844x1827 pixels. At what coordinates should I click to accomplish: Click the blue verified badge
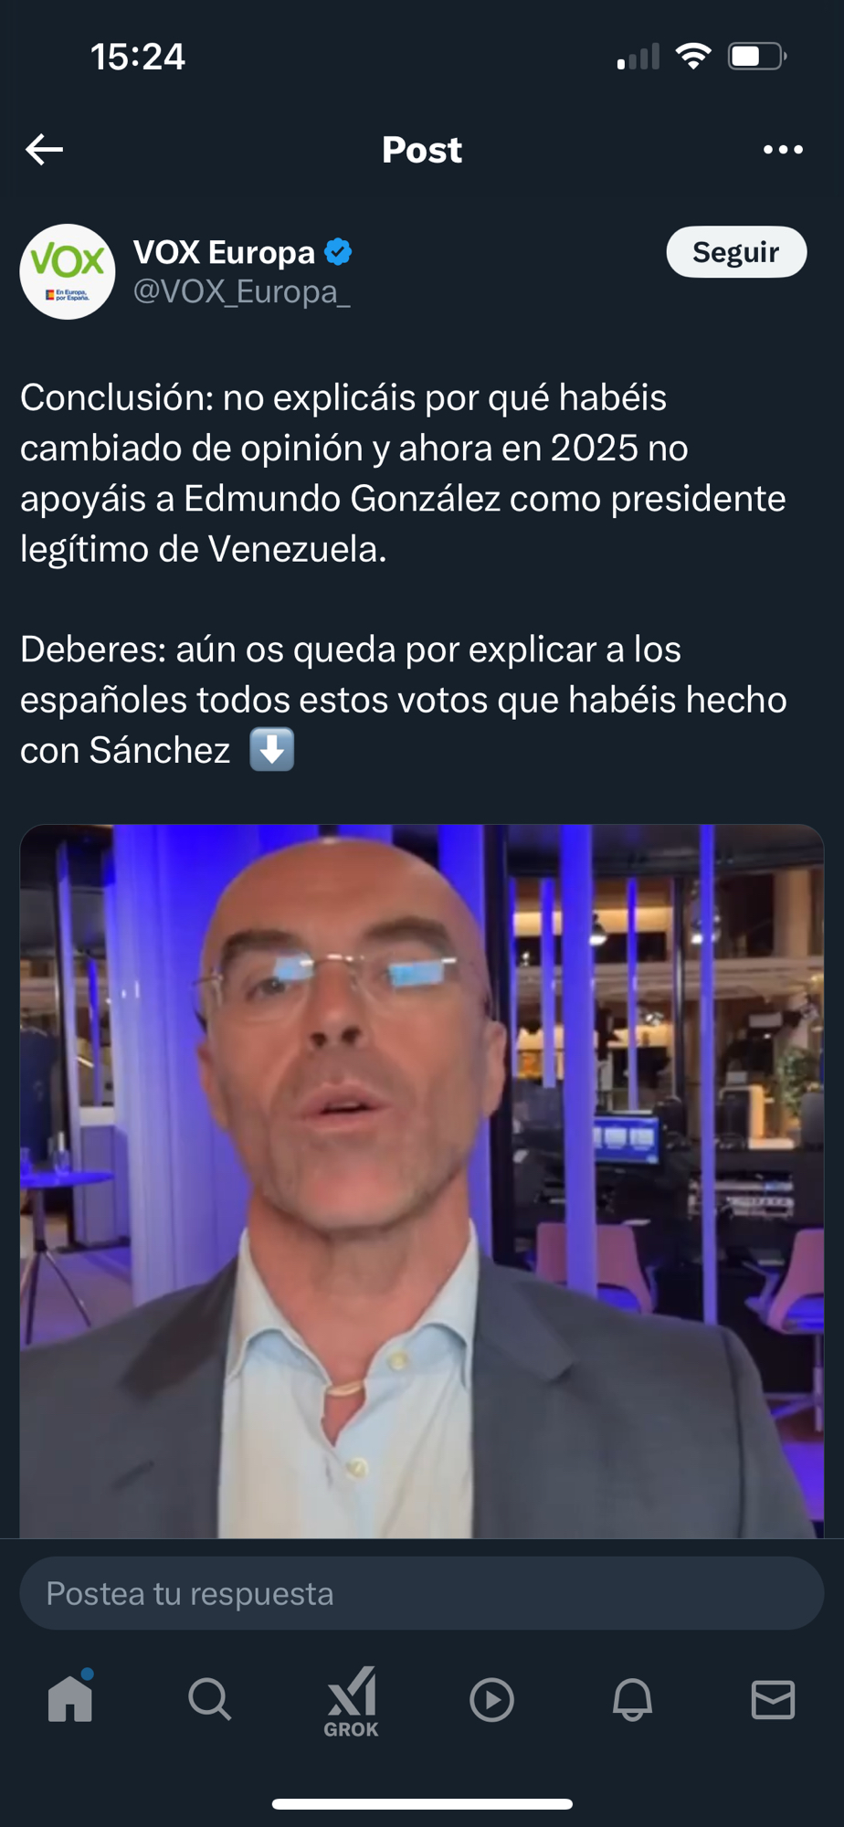point(338,252)
